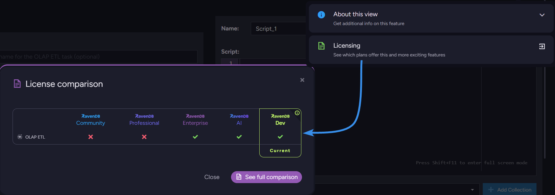Click the OLAP ETL feature icon

tap(20, 137)
